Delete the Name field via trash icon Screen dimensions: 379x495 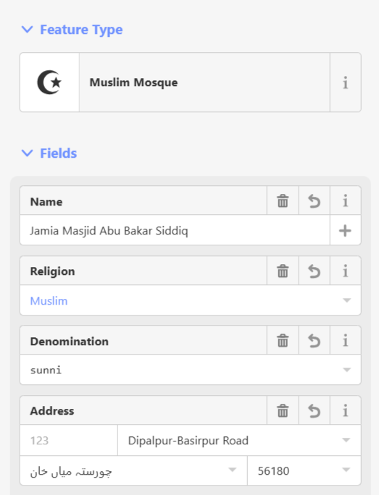(x=283, y=200)
